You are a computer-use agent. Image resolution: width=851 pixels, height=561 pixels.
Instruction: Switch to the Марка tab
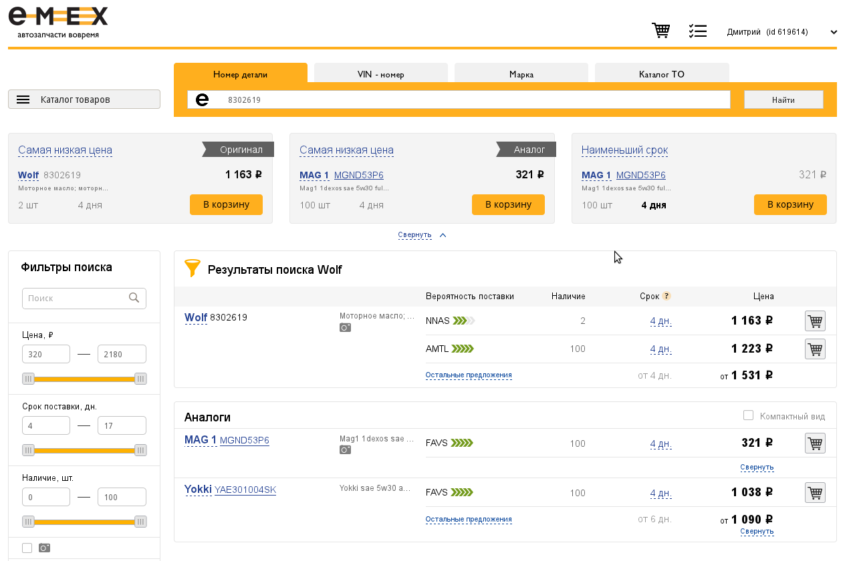coord(521,73)
